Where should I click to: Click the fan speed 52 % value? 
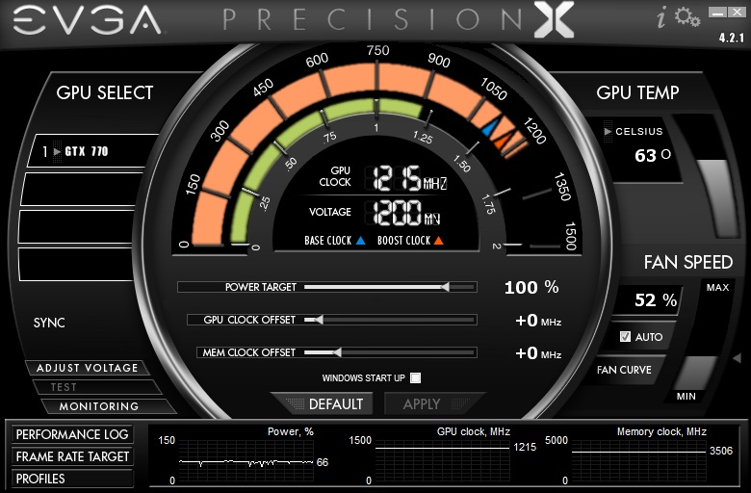(x=656, y=299)
